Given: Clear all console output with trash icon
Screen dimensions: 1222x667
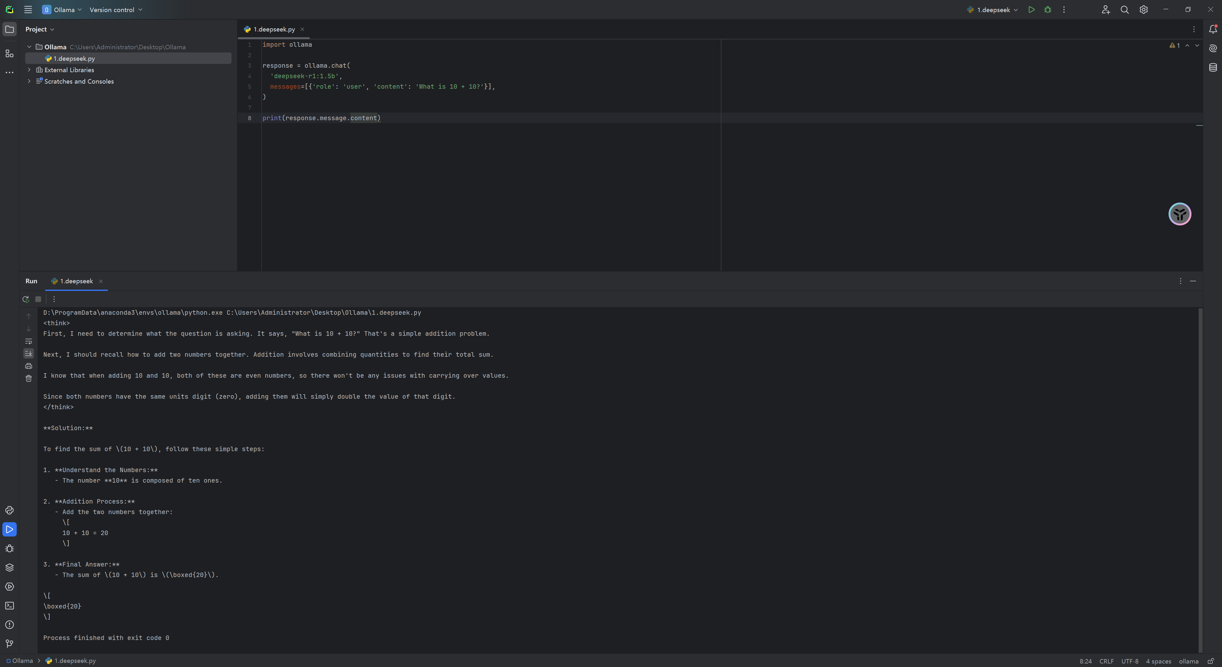Looking at the screenshot, I should [x=28, y=378].
